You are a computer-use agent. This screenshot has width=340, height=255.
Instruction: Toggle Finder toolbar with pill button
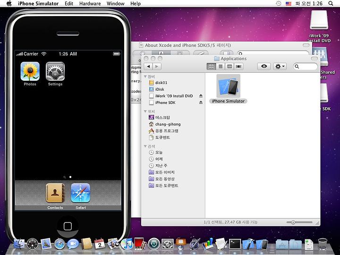pos(314,59)
